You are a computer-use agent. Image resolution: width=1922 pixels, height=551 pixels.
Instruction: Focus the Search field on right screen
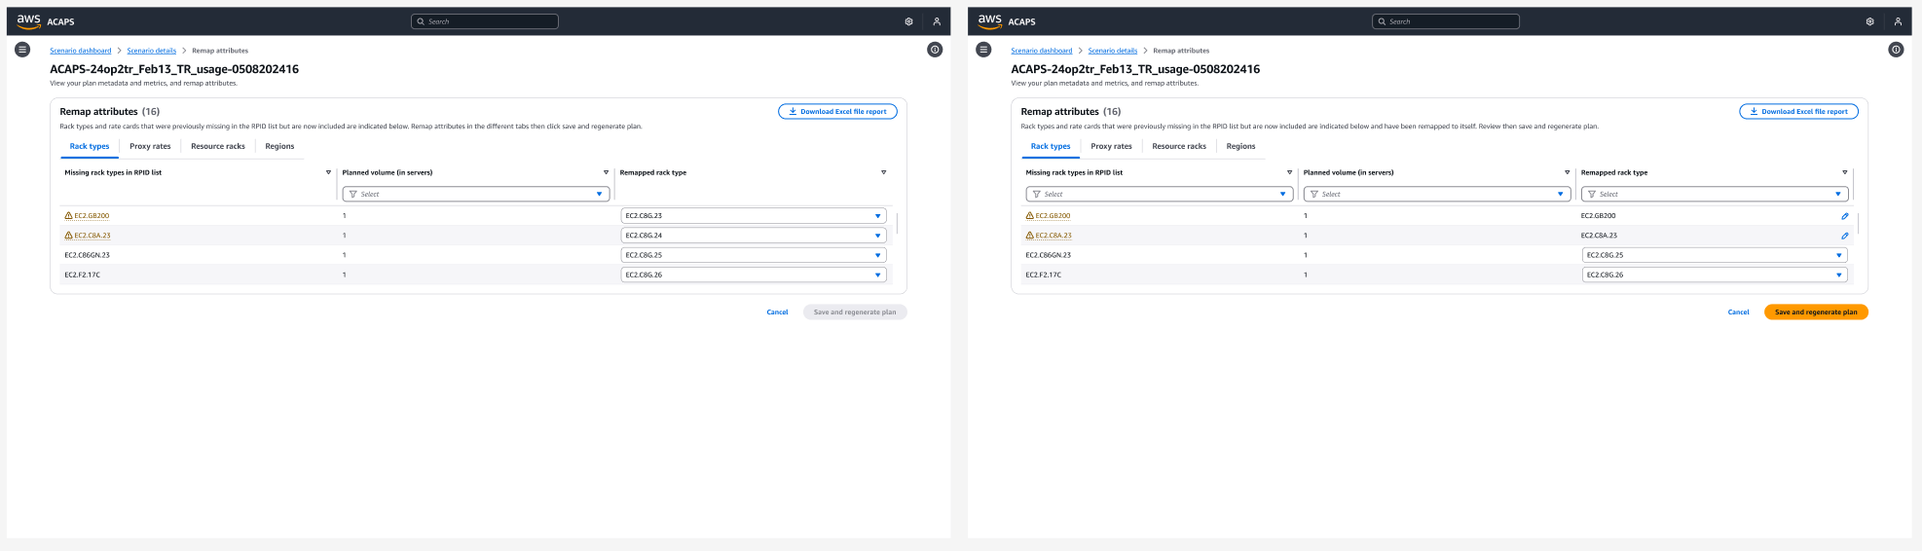pyautogui.click(x=1446, y=21)
